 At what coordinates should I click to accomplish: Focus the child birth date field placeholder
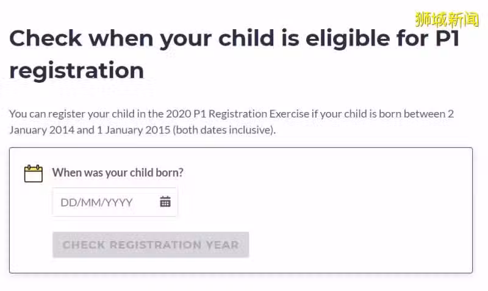coord(96,203)
